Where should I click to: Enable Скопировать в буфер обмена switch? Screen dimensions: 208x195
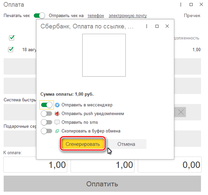(x=46, y=131)
